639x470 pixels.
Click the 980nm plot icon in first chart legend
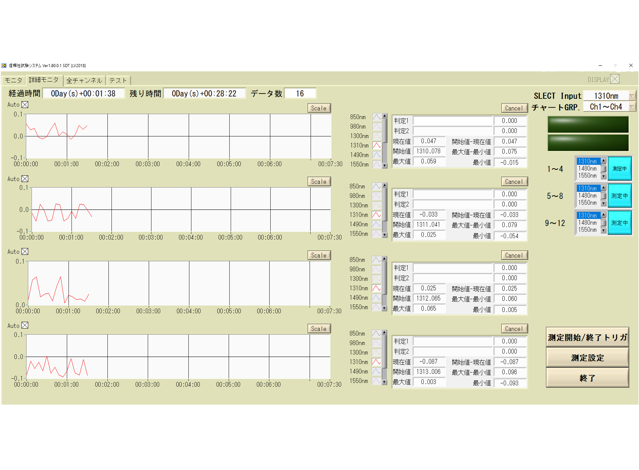377,127
